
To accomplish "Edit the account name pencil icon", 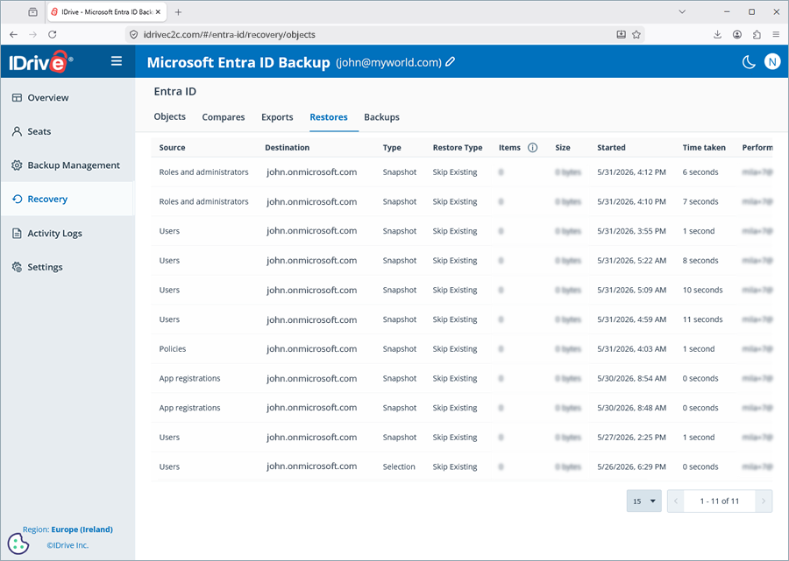I will pyautogui.click(x=451, y=62).
